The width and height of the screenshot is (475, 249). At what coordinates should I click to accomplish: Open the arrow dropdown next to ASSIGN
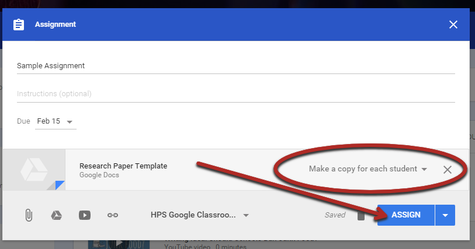pyautogui.click(x=445, y=215)
